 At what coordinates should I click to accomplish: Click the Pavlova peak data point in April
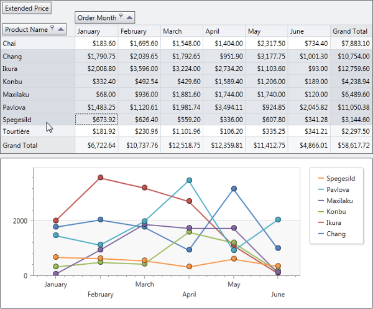click(x=189, y=181)
